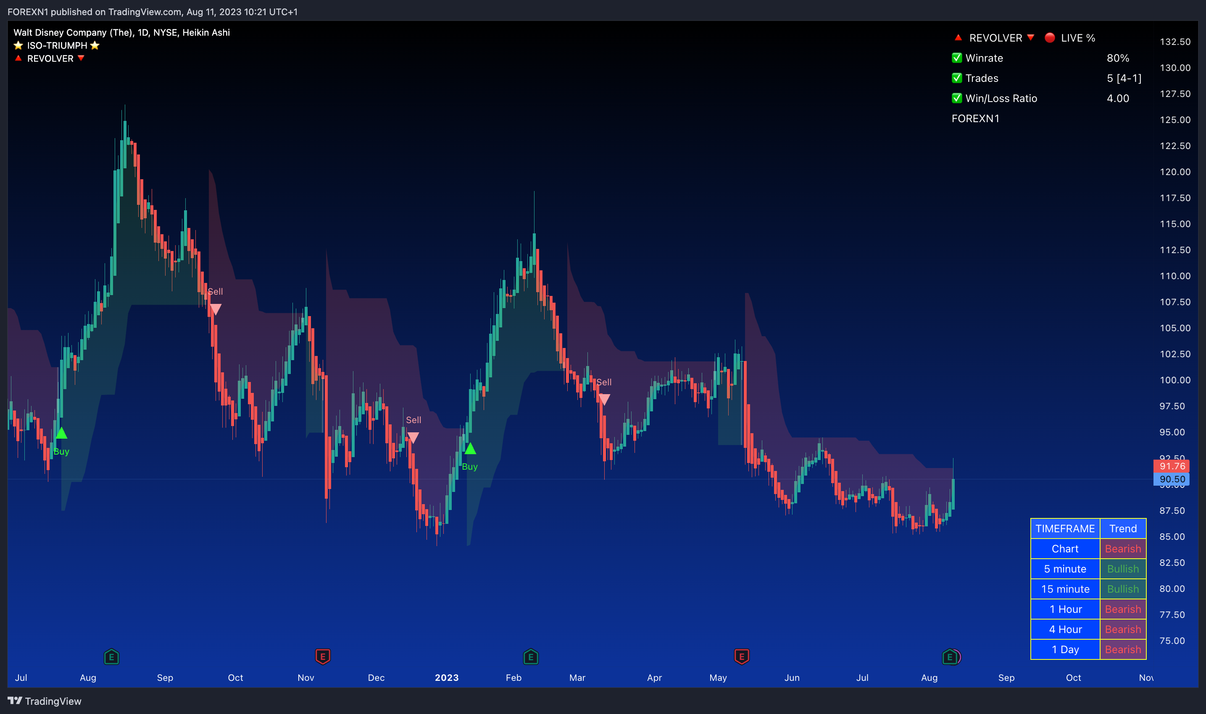This screenshot has height=714, width=1206.
Task: Click the Winrate 80% value
Action: (1118, 58)
